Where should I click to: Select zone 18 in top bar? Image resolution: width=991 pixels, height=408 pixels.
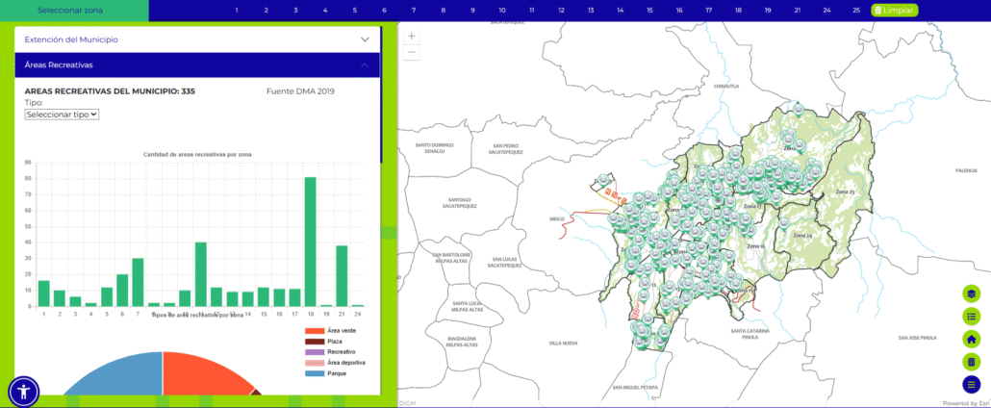tap(738, 11)
